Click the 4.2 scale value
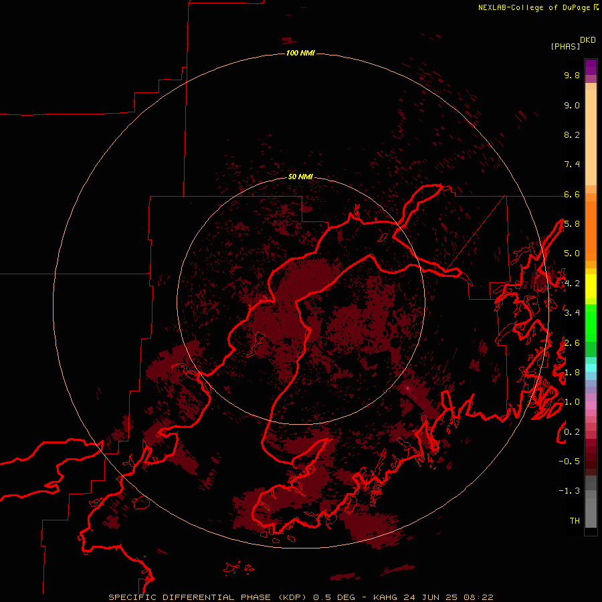 coord(572,284)
